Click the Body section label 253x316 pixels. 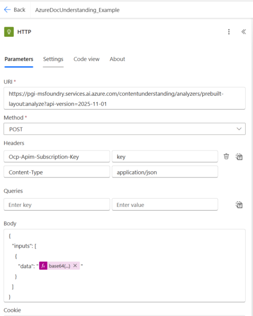point(10,223)
